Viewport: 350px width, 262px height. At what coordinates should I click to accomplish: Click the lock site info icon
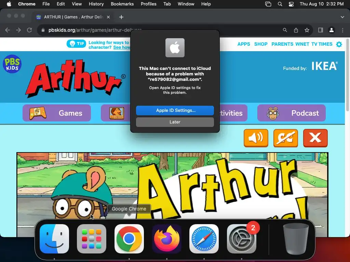(43, 30)
